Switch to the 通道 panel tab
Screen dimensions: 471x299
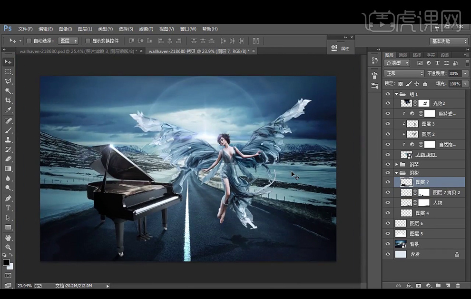click(403, 55)
